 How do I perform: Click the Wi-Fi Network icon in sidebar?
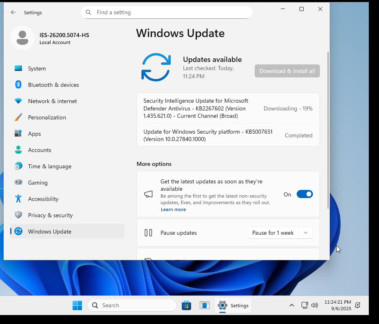(18, 101)
